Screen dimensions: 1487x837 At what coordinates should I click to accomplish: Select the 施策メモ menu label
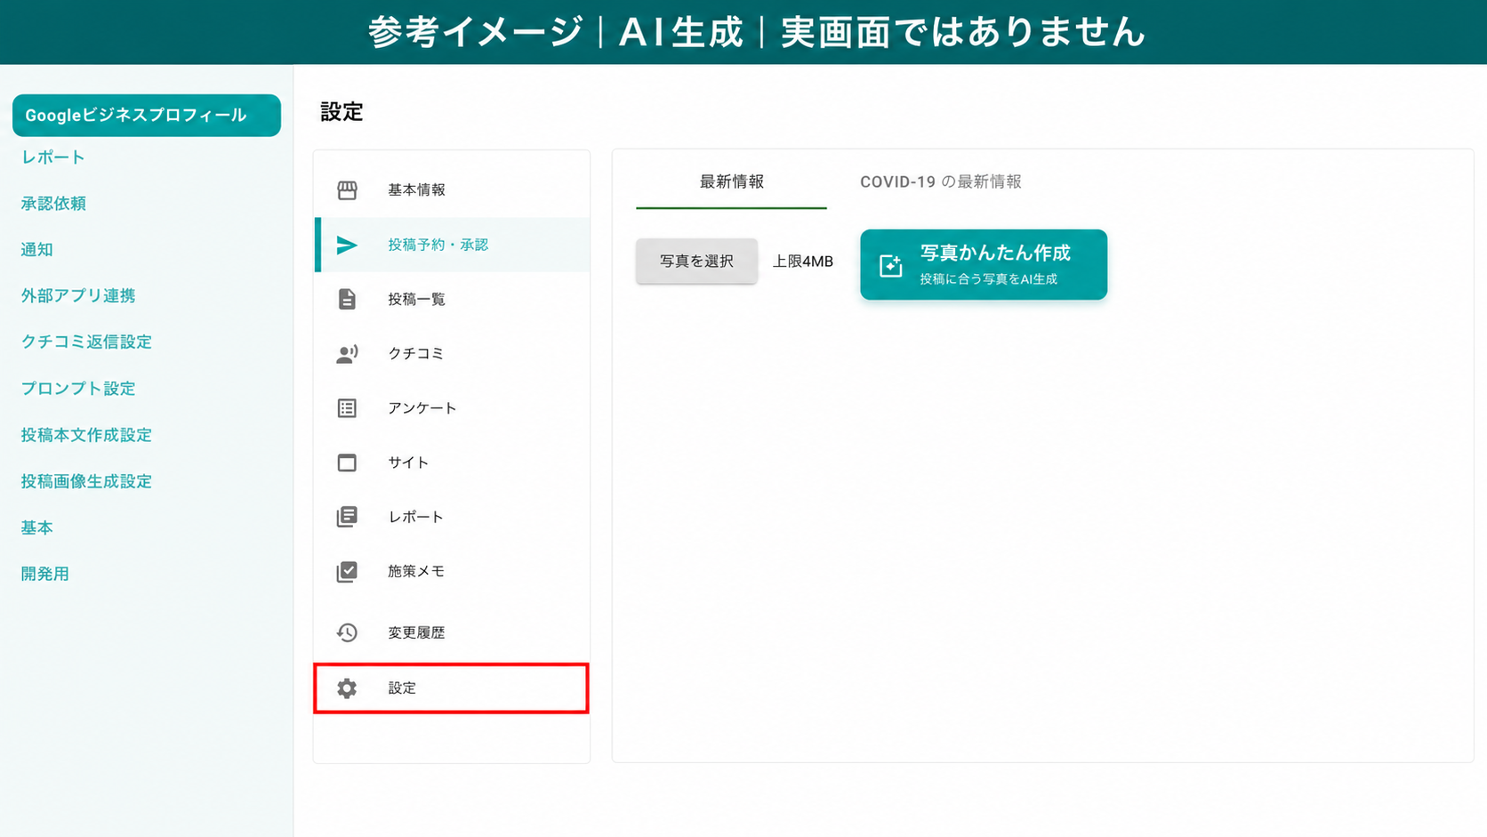[x=416, y=572]
